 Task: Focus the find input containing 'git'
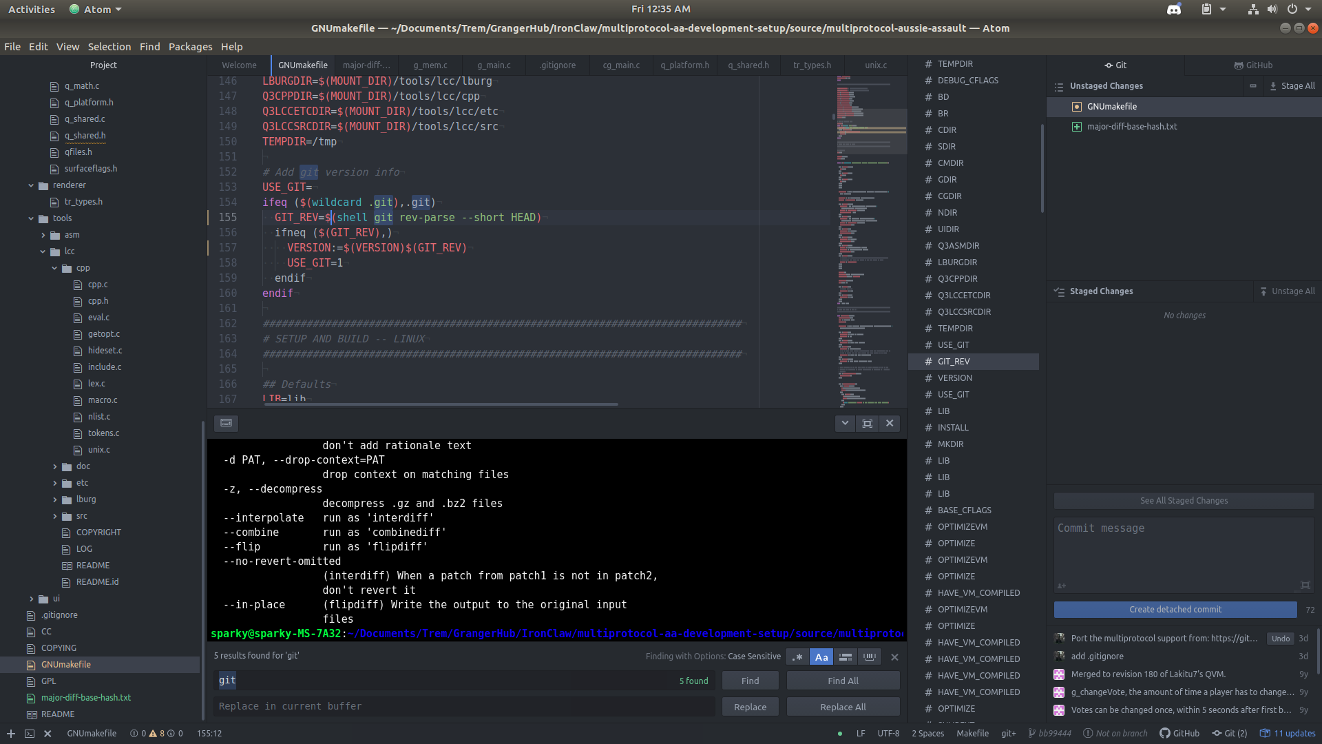click(x=464, y=681)
